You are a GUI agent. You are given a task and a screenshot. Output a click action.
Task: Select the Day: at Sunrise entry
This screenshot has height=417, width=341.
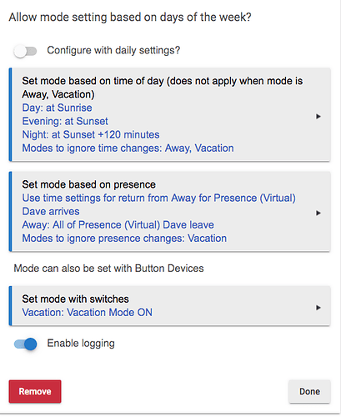57,108
